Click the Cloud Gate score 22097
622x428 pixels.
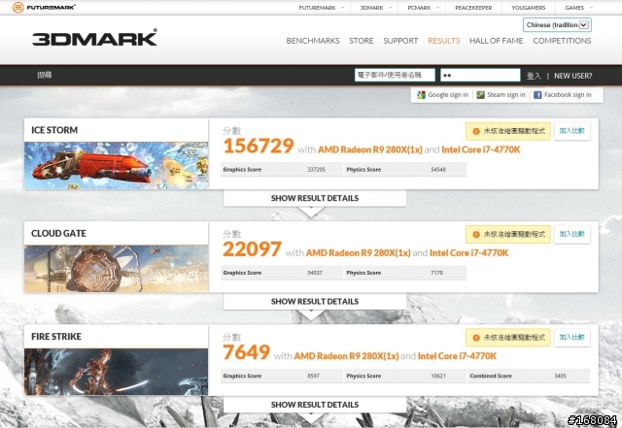point(253,249)
